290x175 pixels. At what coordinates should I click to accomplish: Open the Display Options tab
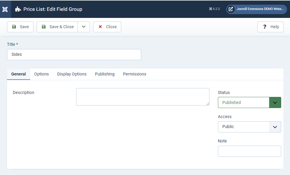click(x=72, y=74)
